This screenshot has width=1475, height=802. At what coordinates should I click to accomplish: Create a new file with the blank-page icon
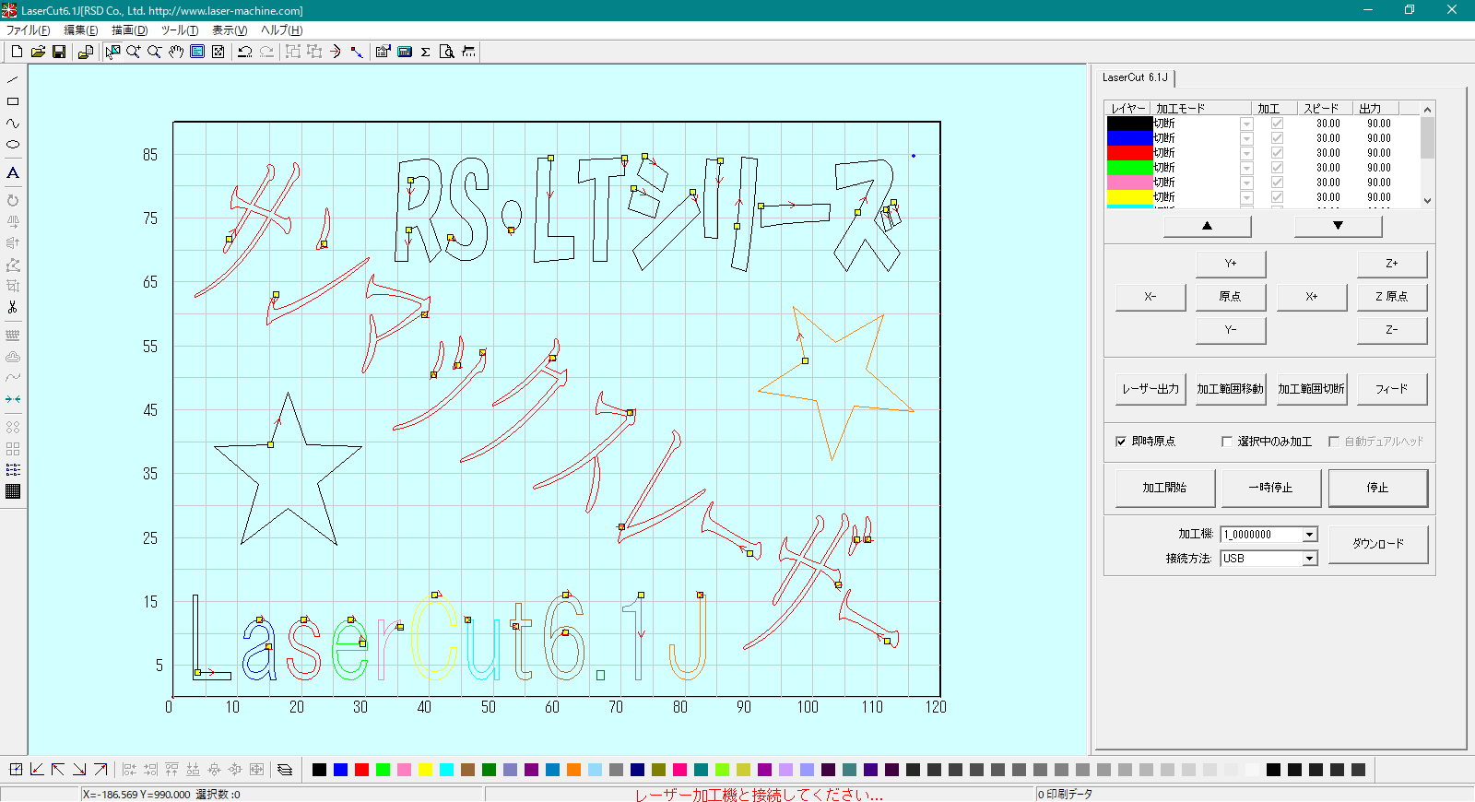tap(17, 52)
